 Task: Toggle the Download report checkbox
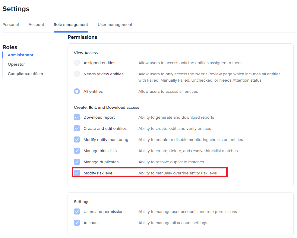click(x=77, y=117)
